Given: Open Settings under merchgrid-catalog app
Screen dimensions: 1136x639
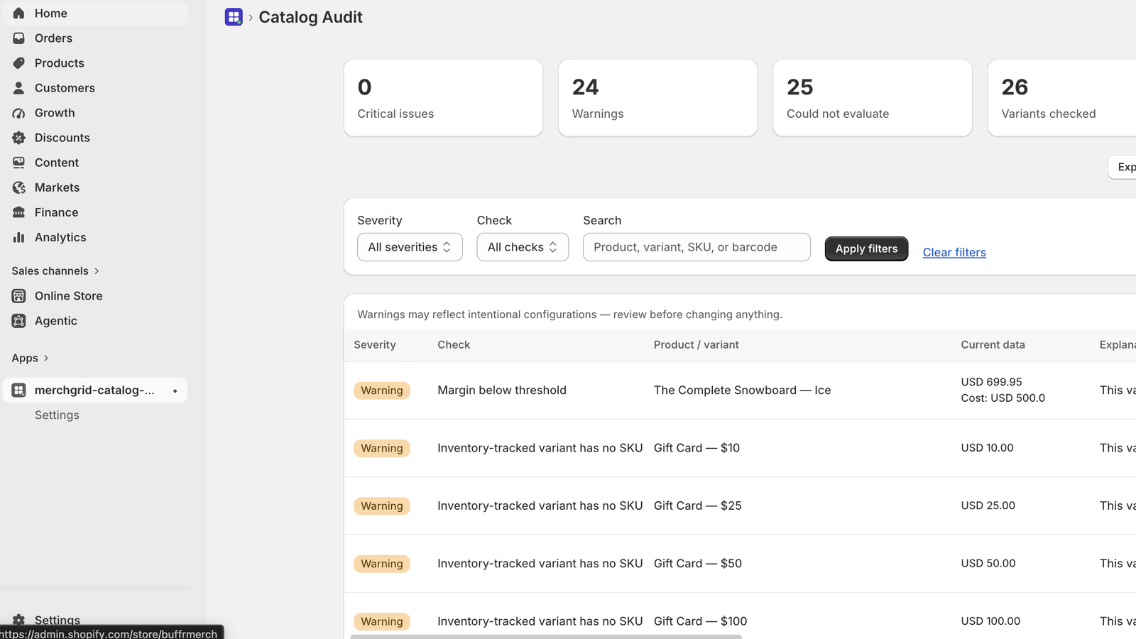Looking at the screenshot, I should 57,415.
